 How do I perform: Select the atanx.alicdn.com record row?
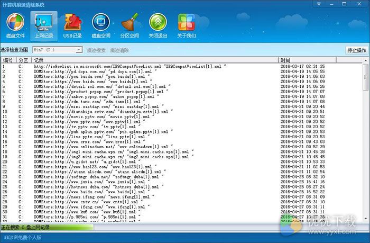point(181,172)
